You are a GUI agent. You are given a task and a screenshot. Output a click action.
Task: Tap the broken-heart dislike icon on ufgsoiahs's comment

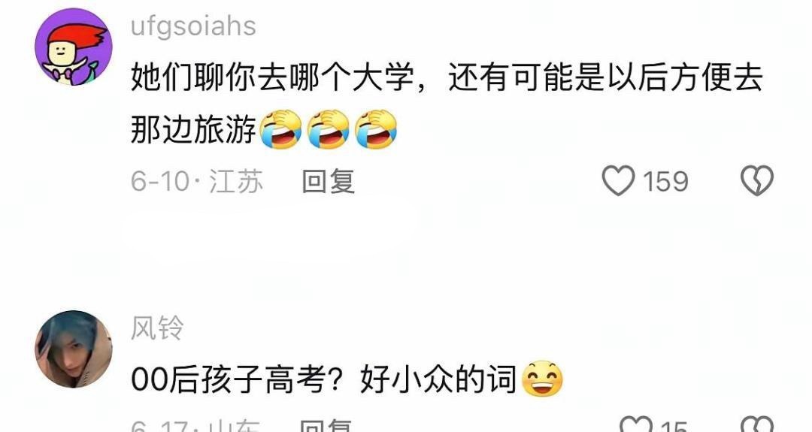(x=757, y=180)
